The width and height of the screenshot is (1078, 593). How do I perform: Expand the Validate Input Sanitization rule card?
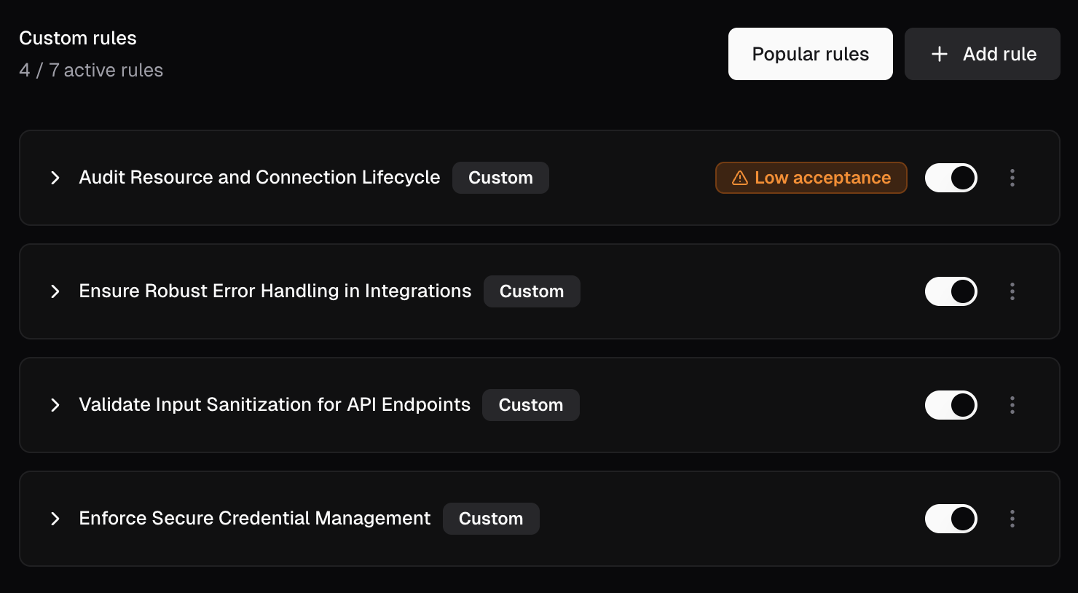click(55, 404)
